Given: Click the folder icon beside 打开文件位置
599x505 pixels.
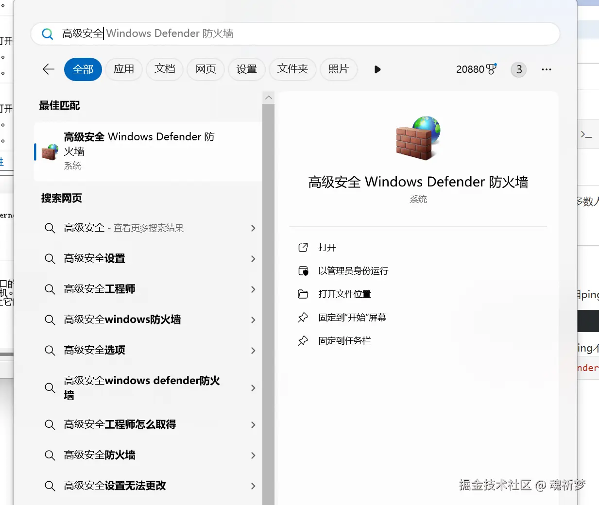Looking at the screenshot, I should click(x=303, y=294).
